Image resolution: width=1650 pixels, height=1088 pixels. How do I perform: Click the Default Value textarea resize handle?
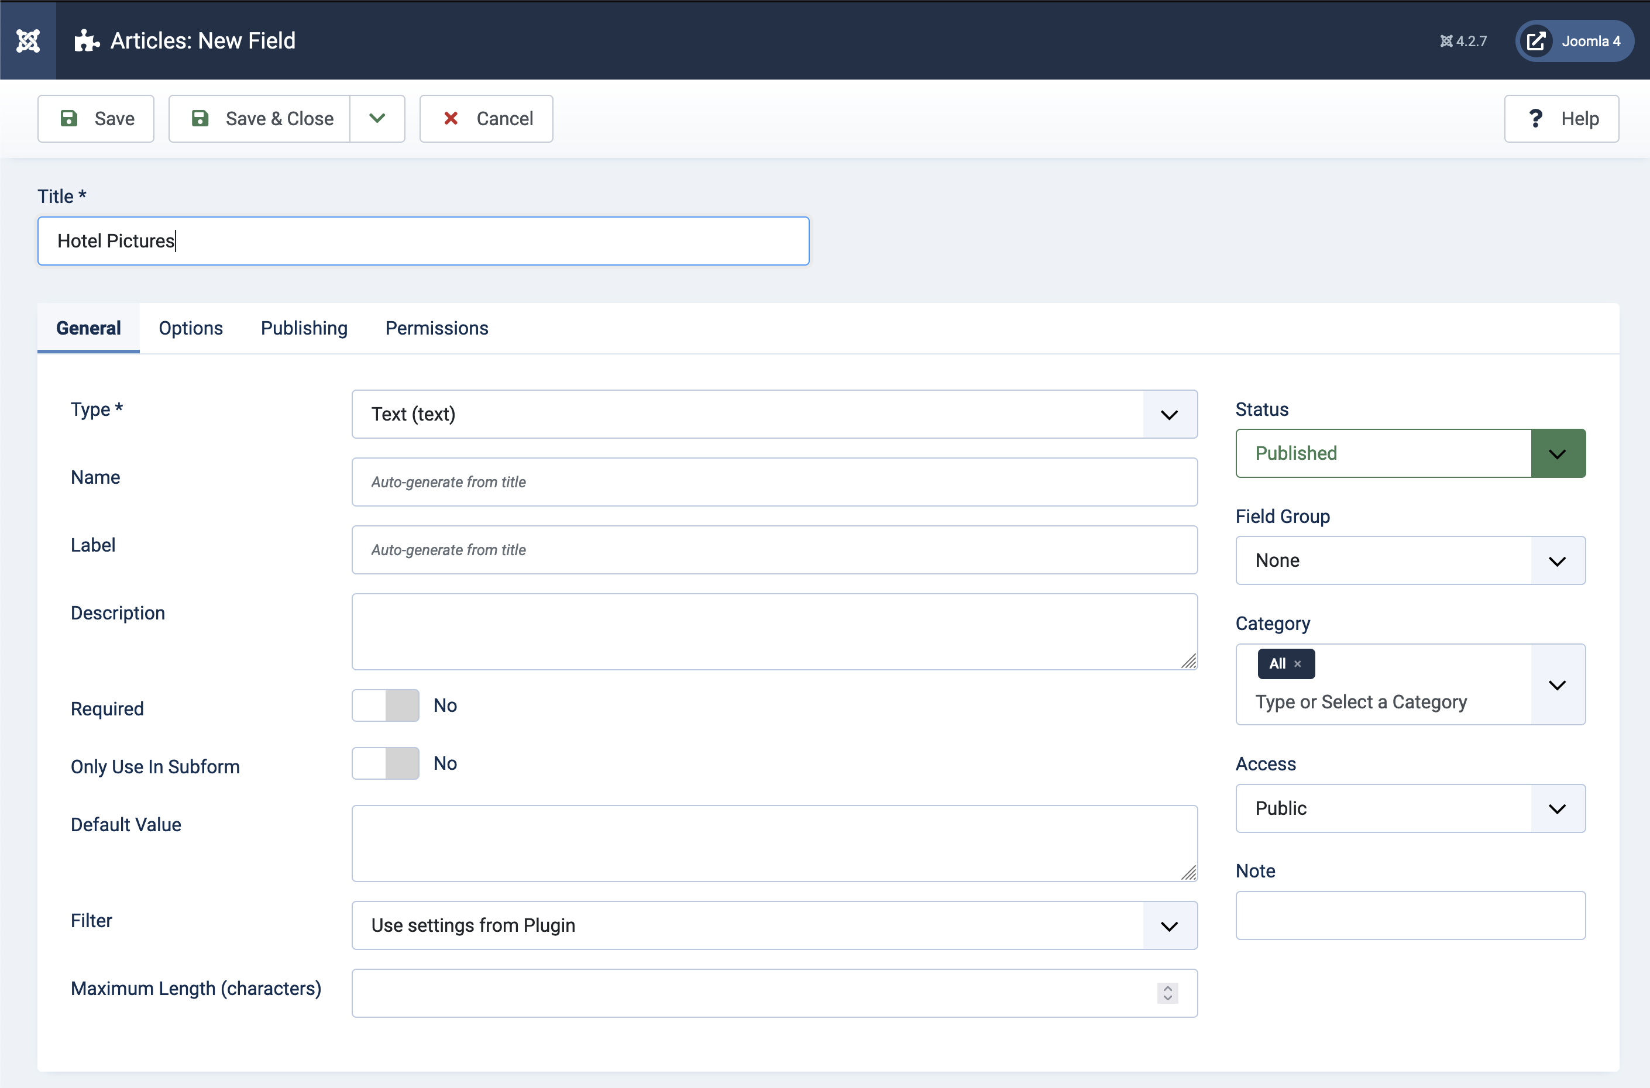1188,873
